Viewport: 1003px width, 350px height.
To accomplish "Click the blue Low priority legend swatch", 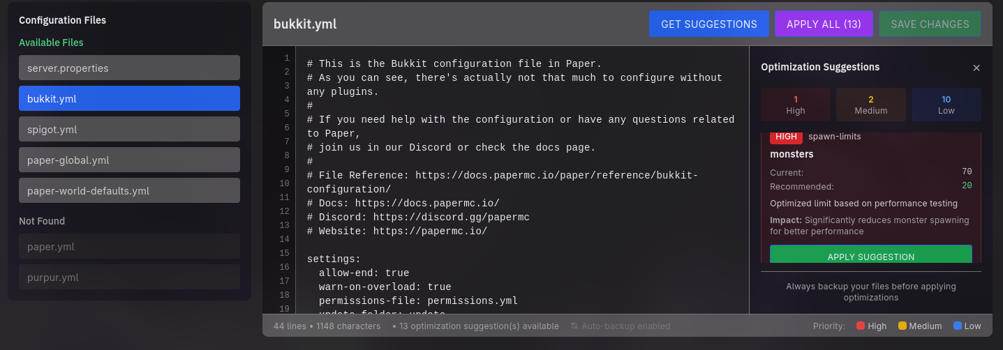I will (957, 326).
